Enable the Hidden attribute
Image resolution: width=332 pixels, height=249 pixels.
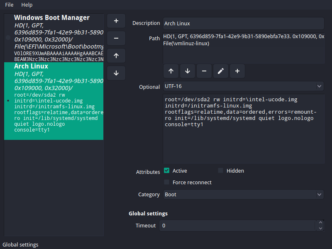(x=220, y=170)
